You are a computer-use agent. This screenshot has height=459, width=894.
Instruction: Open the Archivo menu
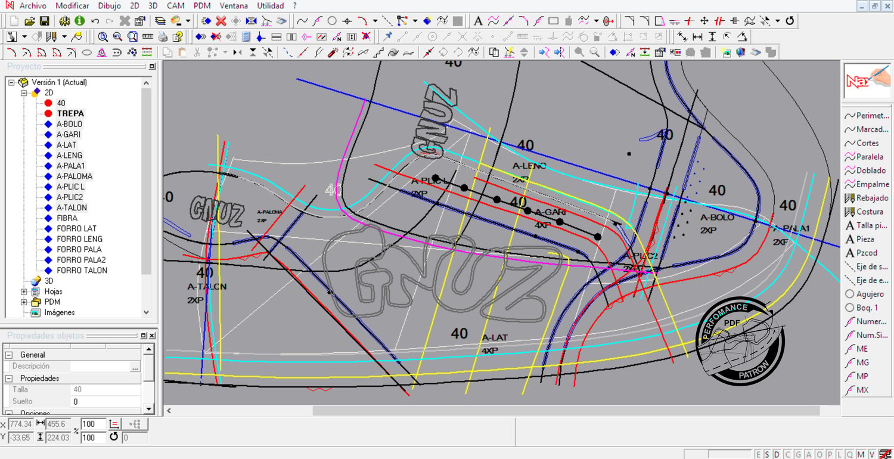click(33, 6)
